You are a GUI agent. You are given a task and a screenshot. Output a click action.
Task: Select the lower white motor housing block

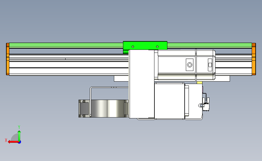pyautogui.click(x=170, y=101)
